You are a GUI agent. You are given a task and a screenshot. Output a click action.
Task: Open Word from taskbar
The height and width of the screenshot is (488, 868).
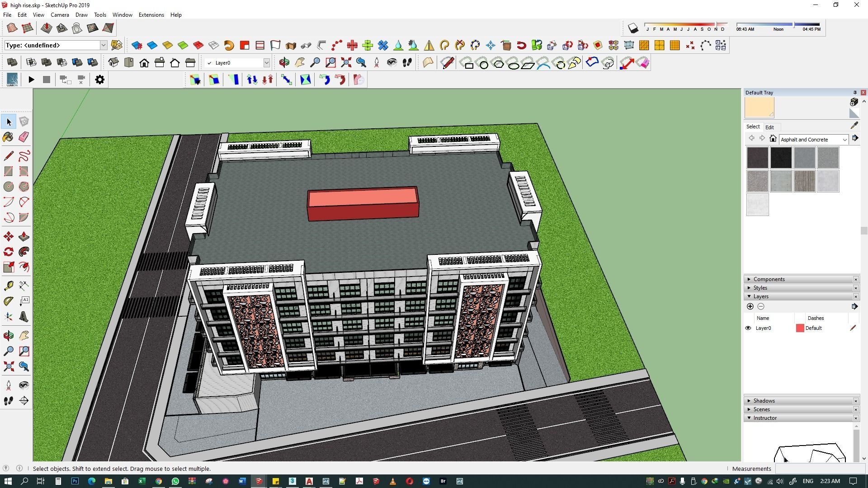coord(242,481)
